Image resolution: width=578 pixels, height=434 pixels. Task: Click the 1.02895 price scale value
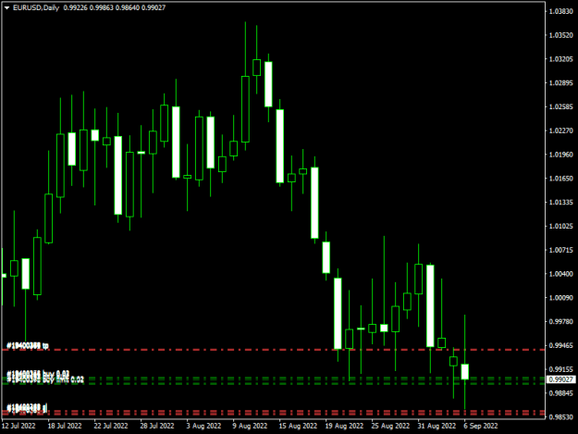click(x=561, y=83)
